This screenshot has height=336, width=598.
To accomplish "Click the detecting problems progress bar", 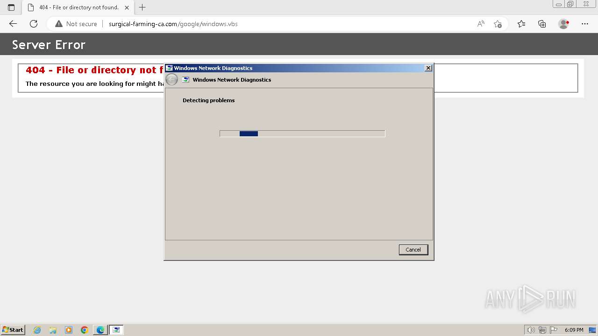I will pyautogui.click(x=302, y=133).
